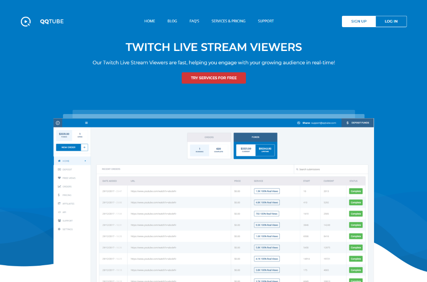This screenshot has width=427, height=282.
Task: Click the $3331.50 Funds tile in sidebar
Action: tap(64, 135)
